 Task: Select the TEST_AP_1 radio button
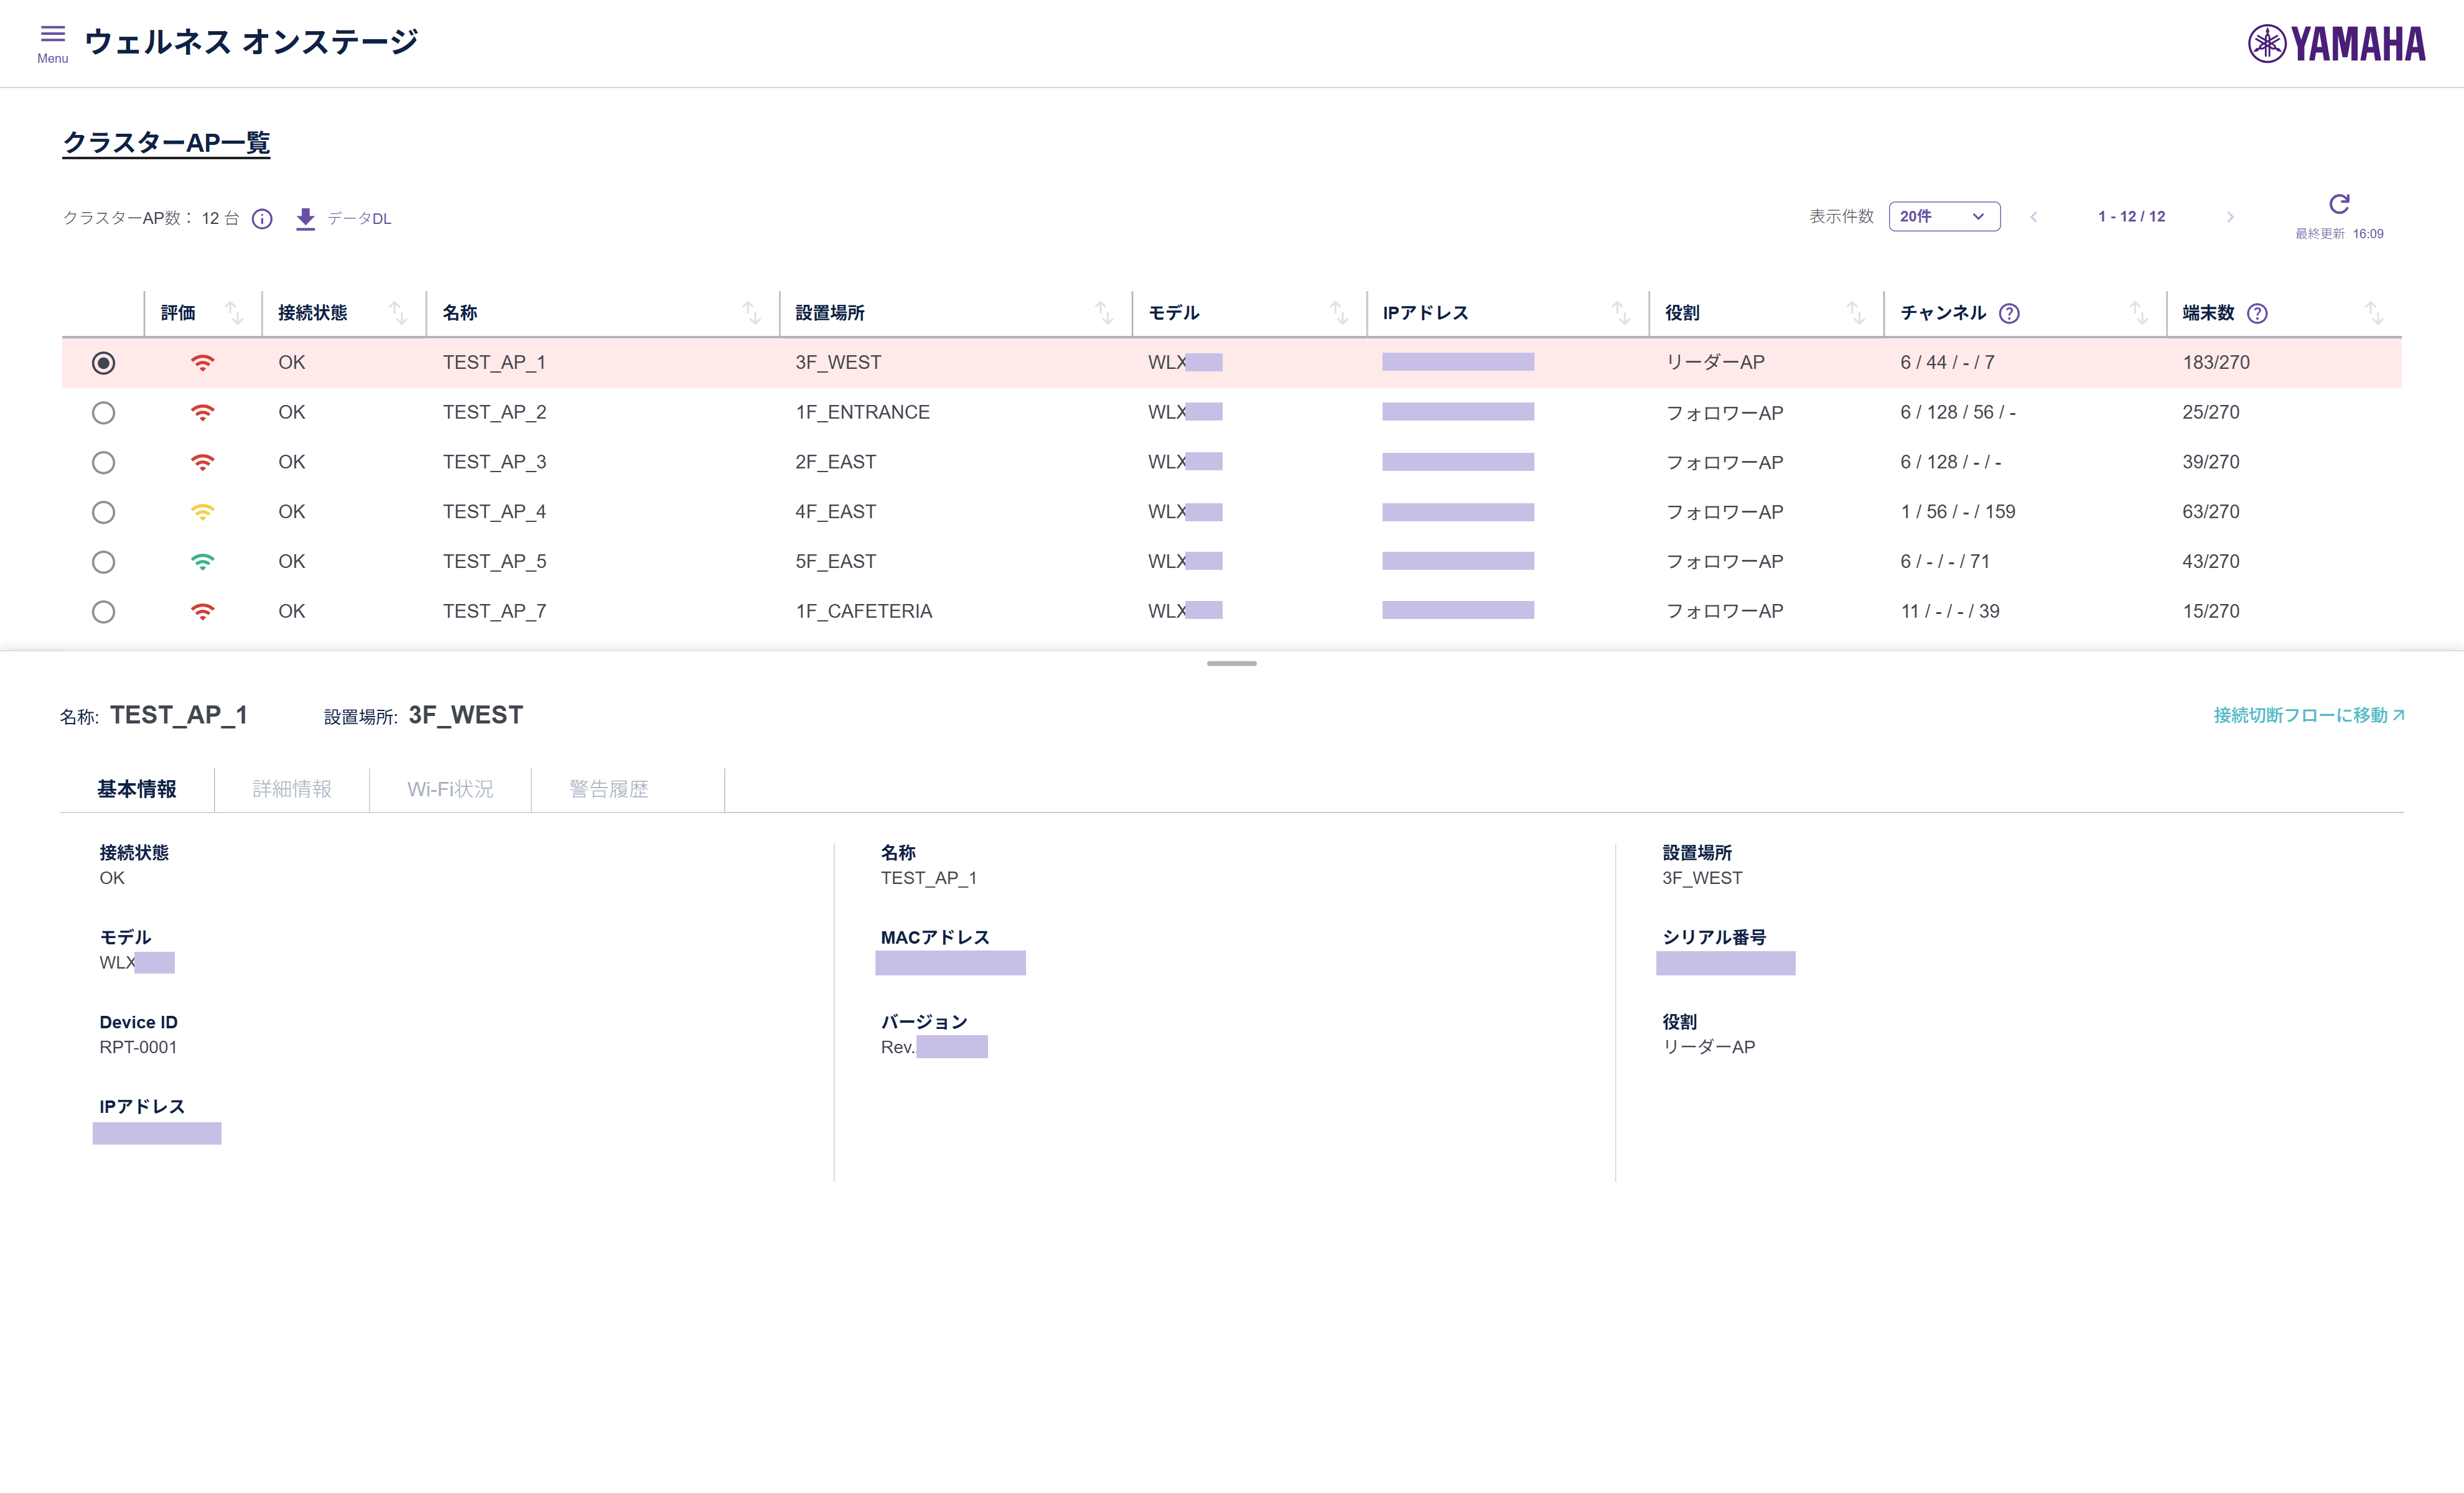[x=103, y=363]
